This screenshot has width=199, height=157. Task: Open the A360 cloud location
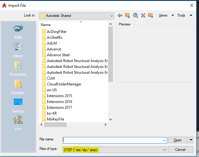pos(18,32)
